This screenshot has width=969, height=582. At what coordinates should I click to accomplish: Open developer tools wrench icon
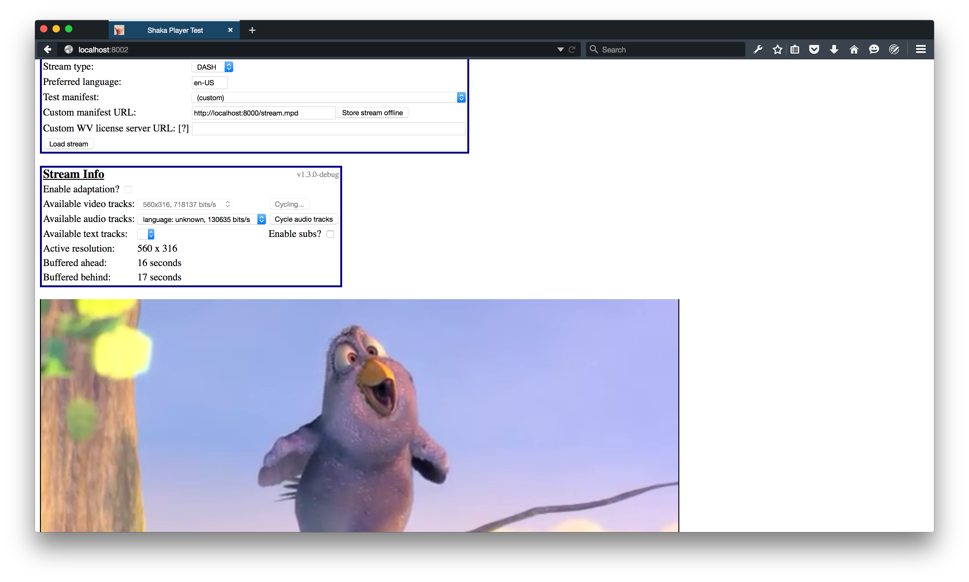(758, 49)
